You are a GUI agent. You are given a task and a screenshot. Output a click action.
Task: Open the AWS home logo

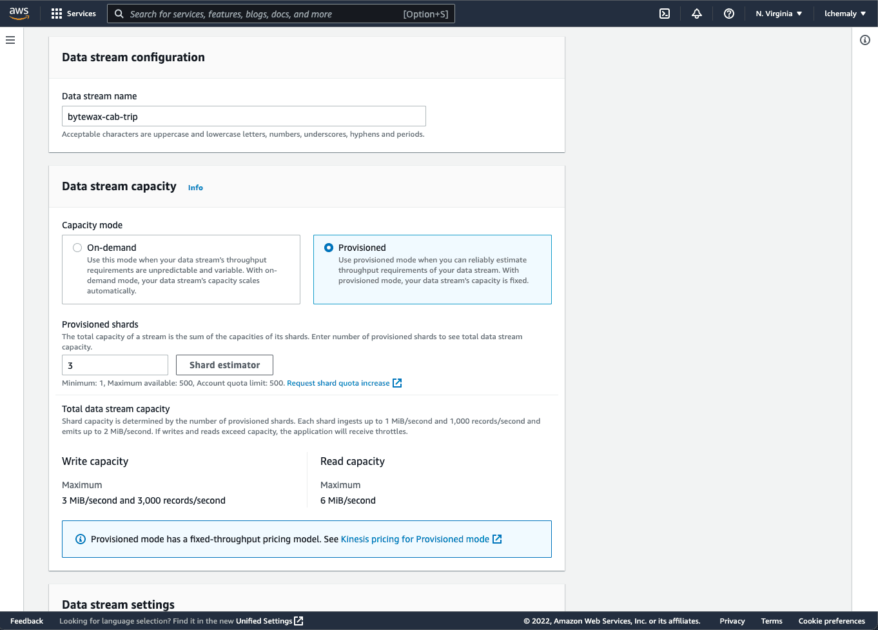19,14
